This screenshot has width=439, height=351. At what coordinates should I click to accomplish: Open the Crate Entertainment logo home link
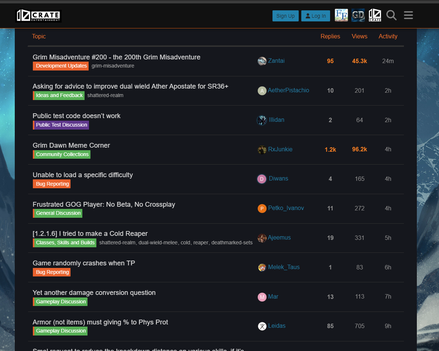[38, 16]
